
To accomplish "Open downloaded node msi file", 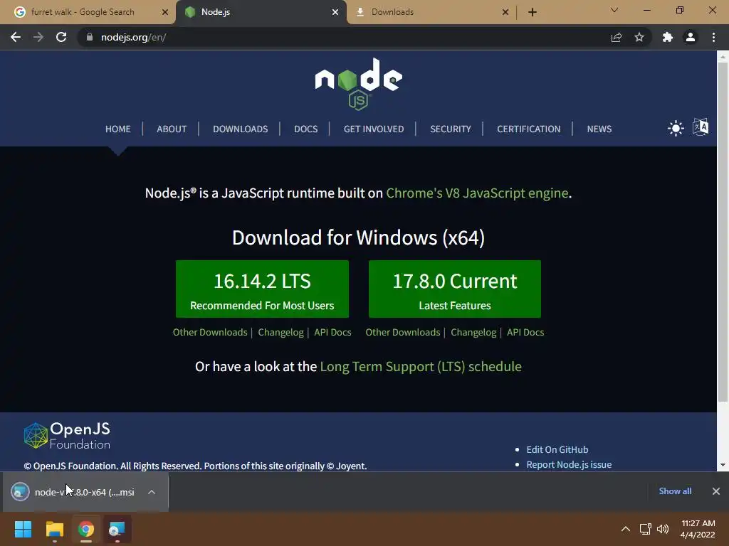I will pyautogui.click(x=73, y=492).
